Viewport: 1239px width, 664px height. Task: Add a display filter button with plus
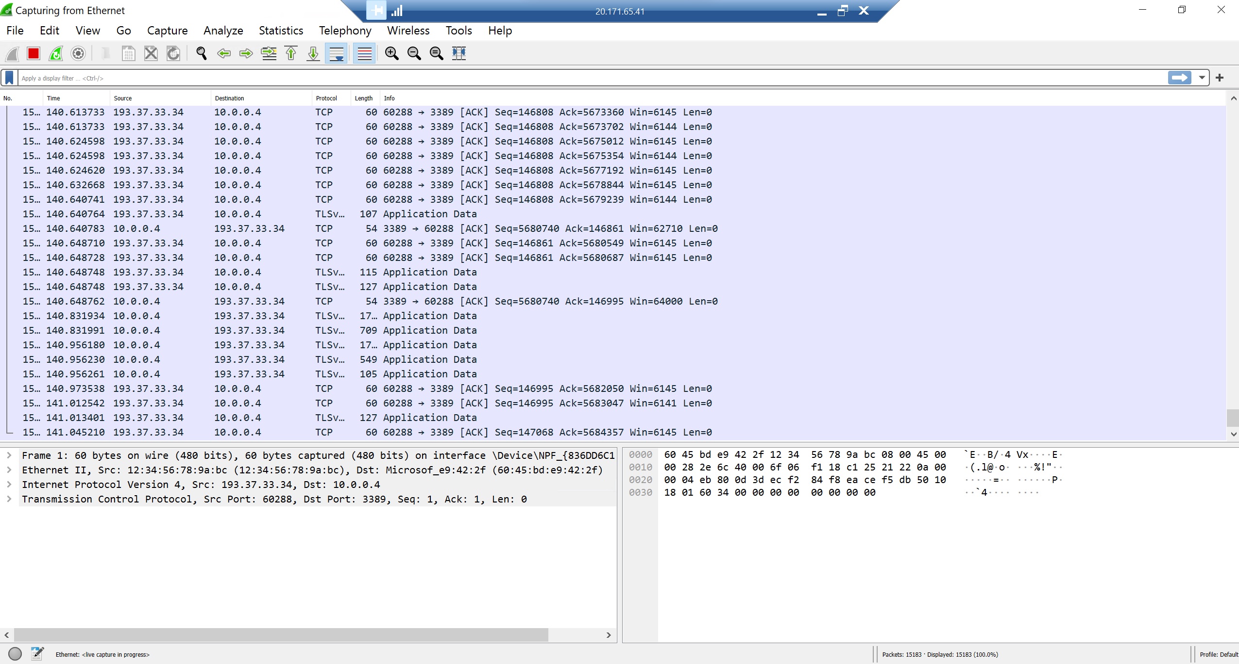(1220, 78)
